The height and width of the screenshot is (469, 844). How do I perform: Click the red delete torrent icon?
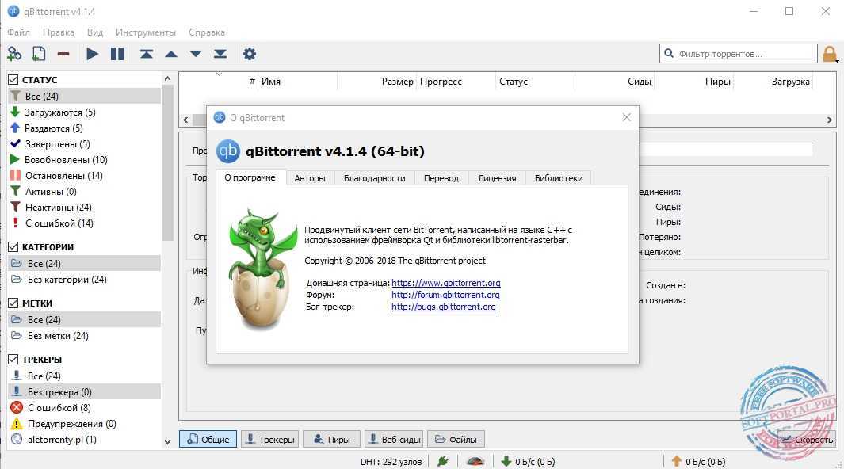tap(63, 54)
